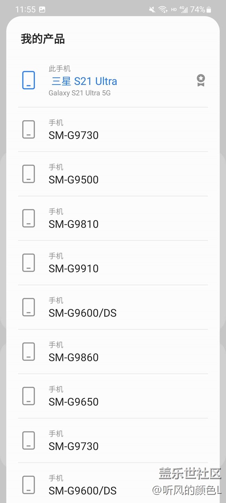Select the phone icon next to SM-G9810
This screenshot has width=226, height=503.
29,218
